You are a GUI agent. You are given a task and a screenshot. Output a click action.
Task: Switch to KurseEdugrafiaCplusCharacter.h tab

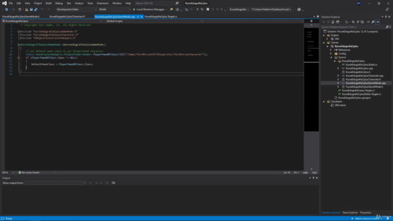tap(67, 17)
